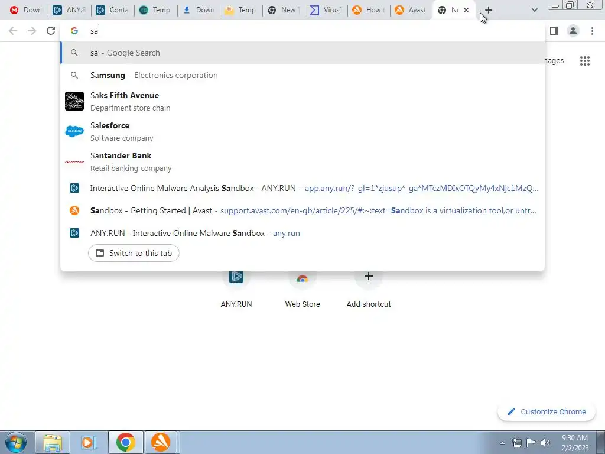Screen dimensions: 605x454
Task: Switch to the 'How t' Avast tab
Action: pyautogui.click(x=369, y=10)
